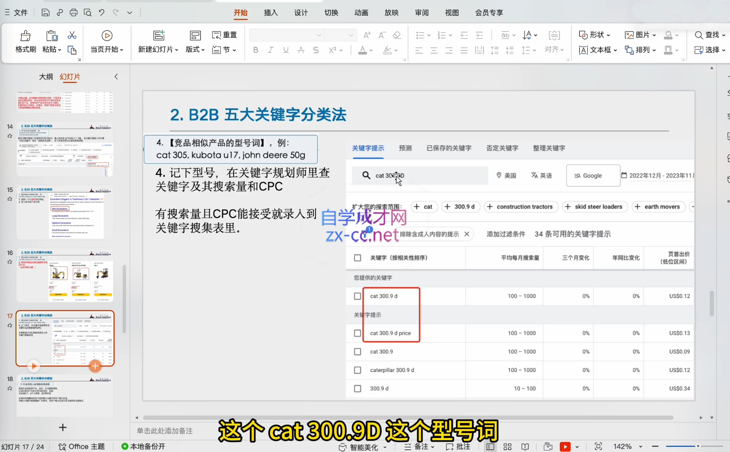
Task: Click the Print Preview icon
Action: [x=88, y=12]
